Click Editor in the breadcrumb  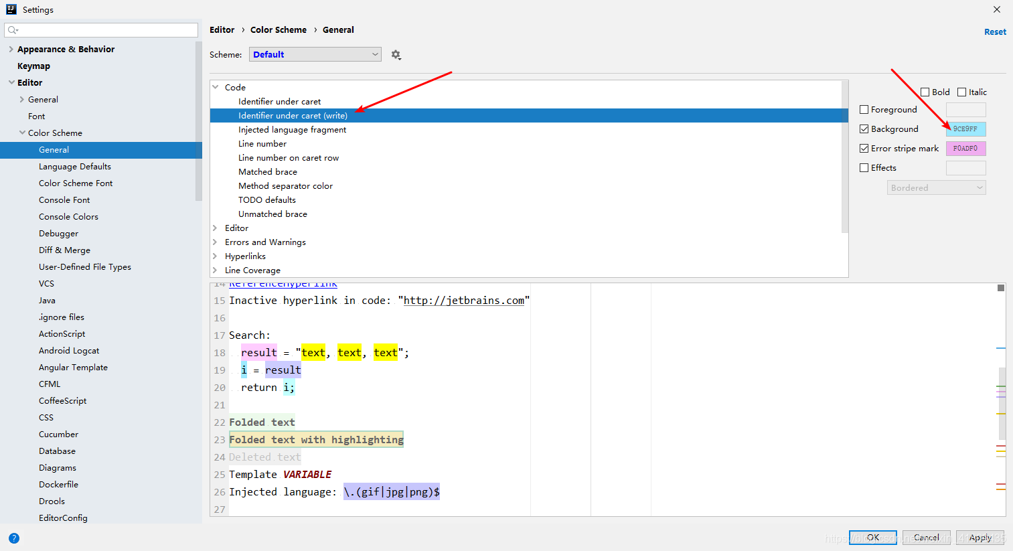[222, 30]
